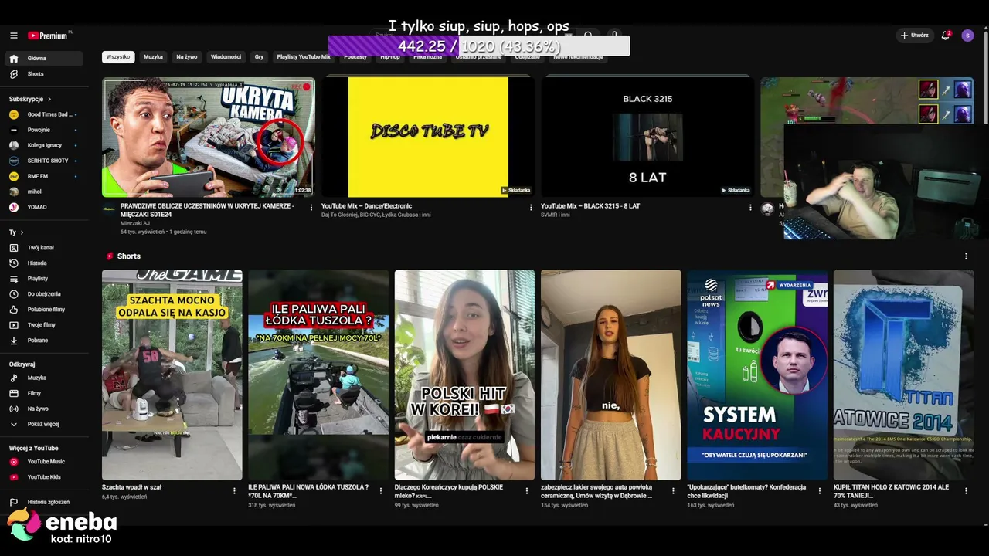
Task: Open the Kolega Ignacy channel subscription
Action: point(45,145)
